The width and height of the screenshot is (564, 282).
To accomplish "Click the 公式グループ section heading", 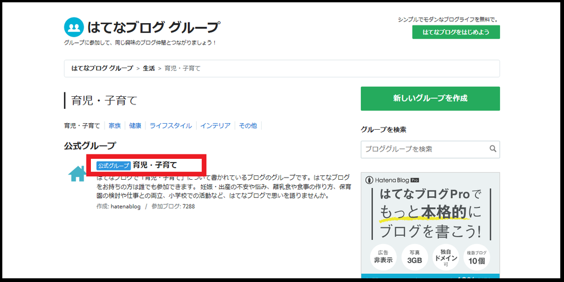I will pos(90,146).
